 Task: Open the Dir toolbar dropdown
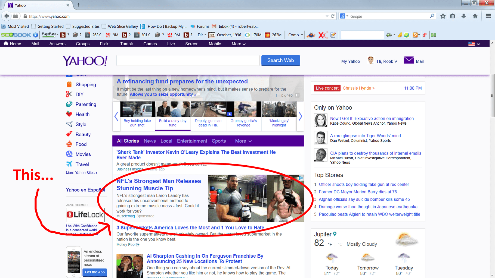[202, 35]
